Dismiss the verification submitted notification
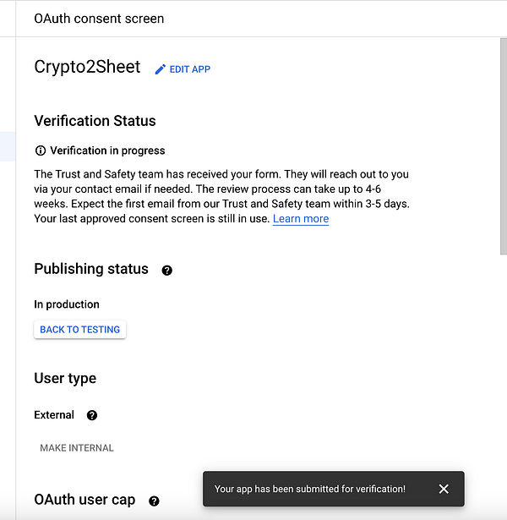The image size is (507, 520). pos(444,489)
